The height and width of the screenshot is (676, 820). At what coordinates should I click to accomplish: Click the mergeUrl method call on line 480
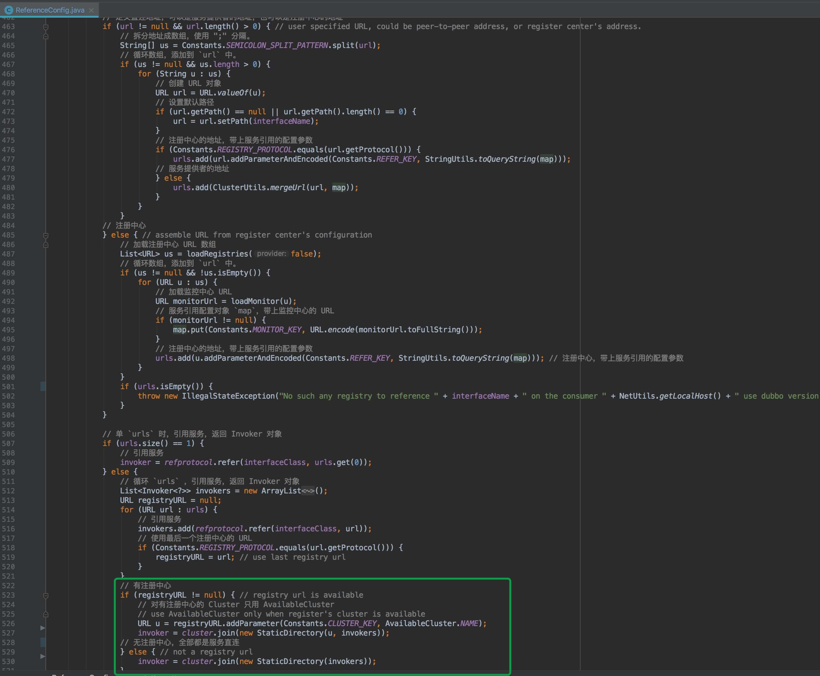pyautogui.click(x=287, y=188)
